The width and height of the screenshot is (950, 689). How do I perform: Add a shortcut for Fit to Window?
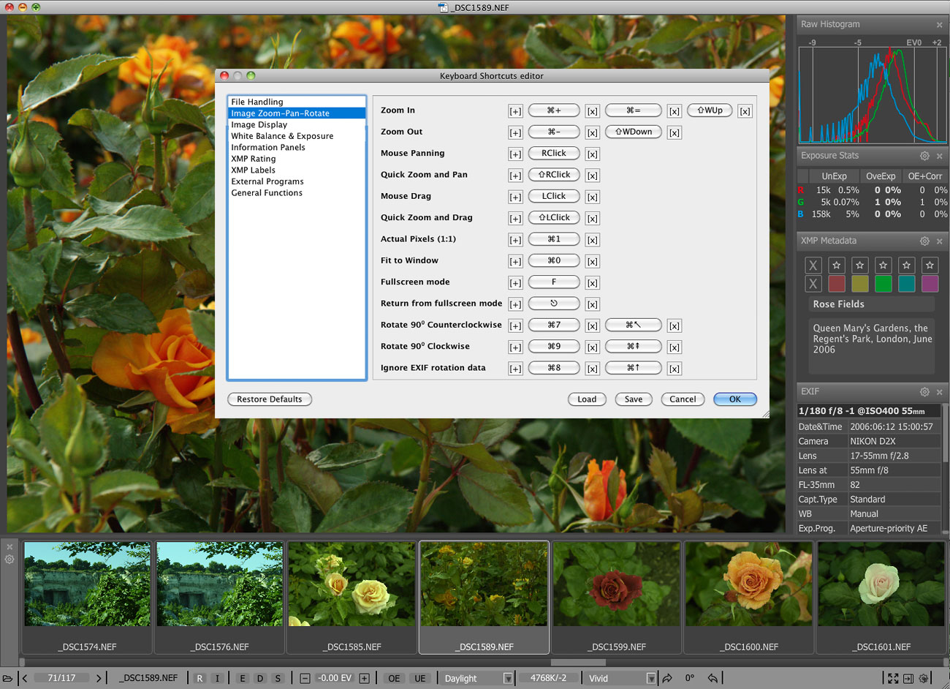click(x=515, y=261)
